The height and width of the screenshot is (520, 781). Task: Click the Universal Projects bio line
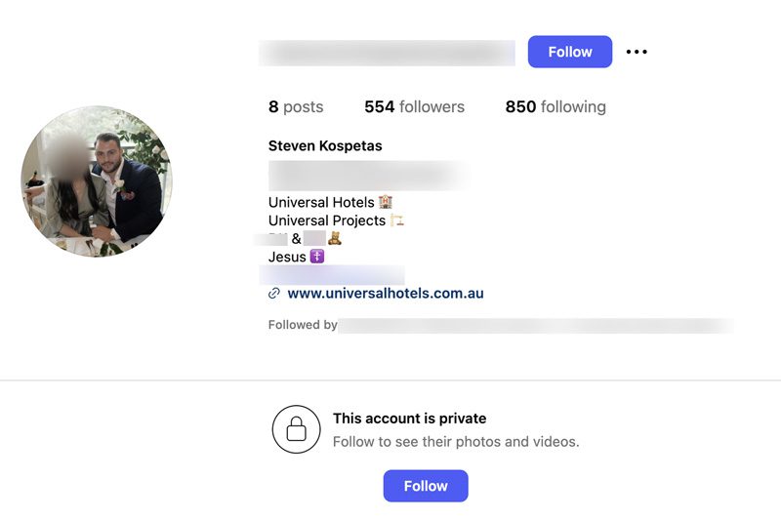click(x=327, y=220)
